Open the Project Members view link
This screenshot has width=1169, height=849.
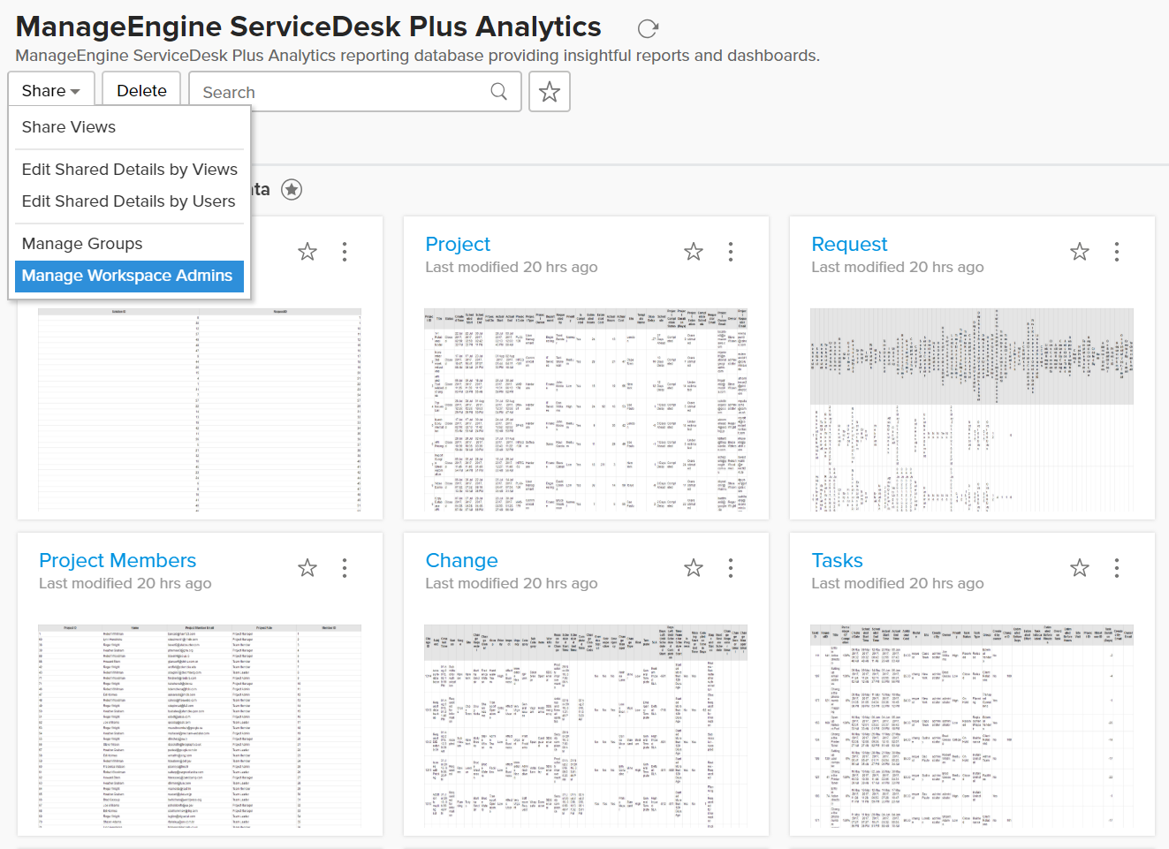tap(118, 560)
